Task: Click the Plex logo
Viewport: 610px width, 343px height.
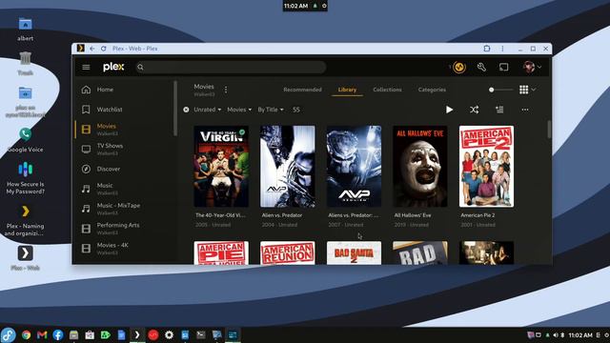Action: pos(113,67)
